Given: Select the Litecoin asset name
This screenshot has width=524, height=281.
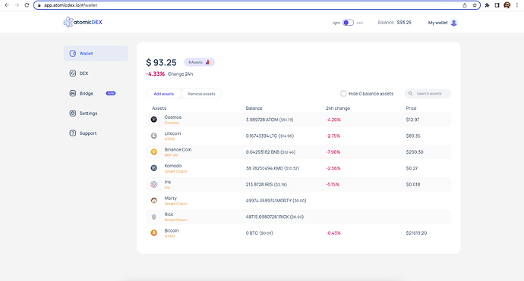Looking at the screenshot, I should click(x=172, y=133).
